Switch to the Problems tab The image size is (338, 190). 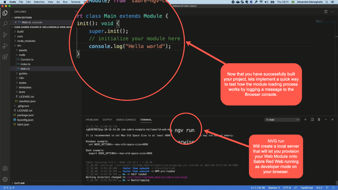92,120
